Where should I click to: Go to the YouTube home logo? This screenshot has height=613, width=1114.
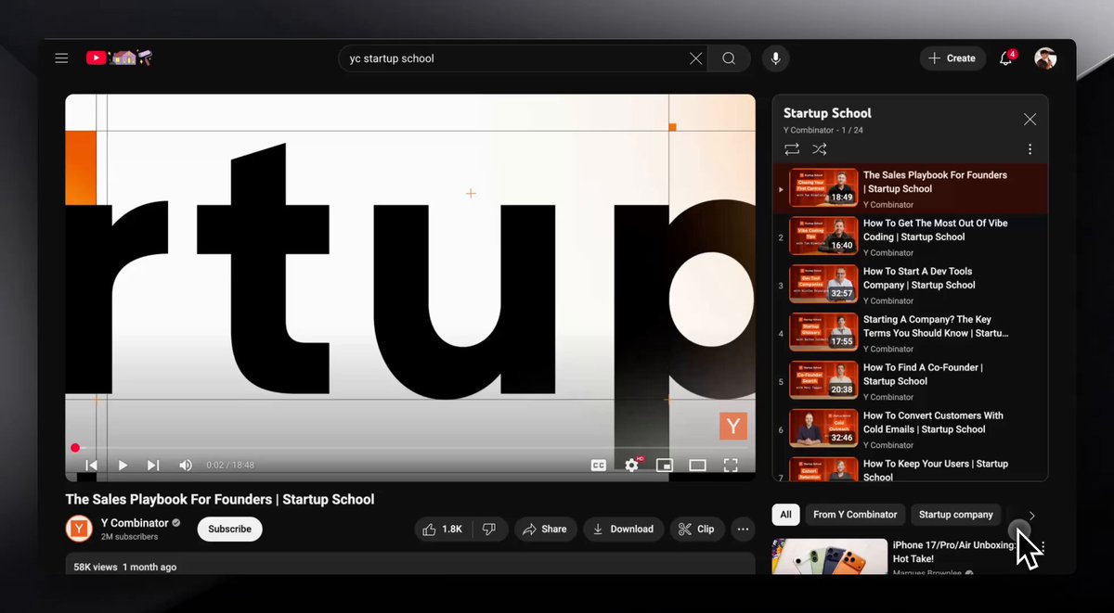[x=119, y=57]
